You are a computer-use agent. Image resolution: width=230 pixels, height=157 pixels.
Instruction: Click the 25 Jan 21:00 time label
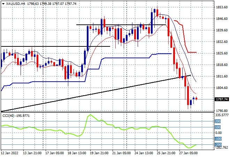tap(166, 153)
